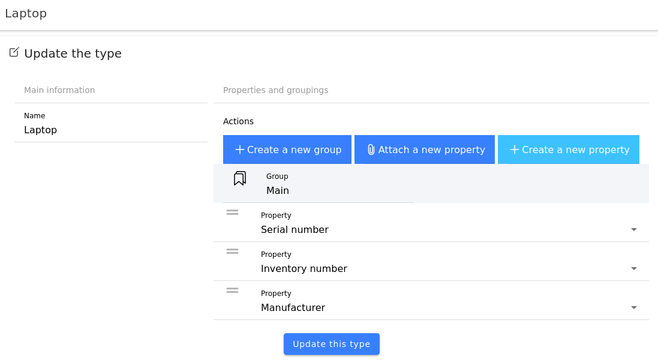Click the Serial number property value text
The height and width of the screenshot is (362, 658).
click(x=295, y=229)
